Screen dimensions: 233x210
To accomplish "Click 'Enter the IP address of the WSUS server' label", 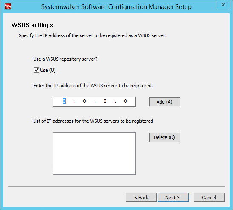I will click(x=93, y=86).
